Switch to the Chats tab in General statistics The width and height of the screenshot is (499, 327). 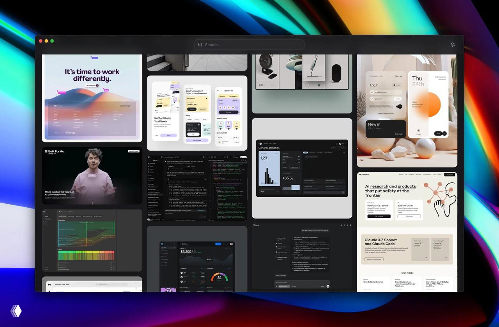(305, 152)
